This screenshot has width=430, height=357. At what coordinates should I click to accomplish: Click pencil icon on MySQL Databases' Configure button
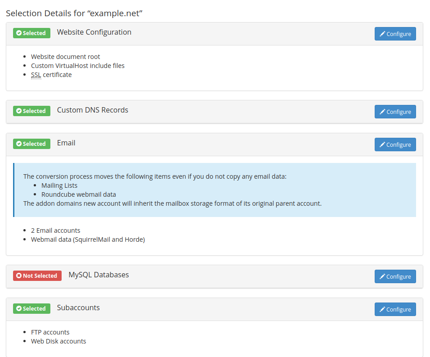[382, 276]
